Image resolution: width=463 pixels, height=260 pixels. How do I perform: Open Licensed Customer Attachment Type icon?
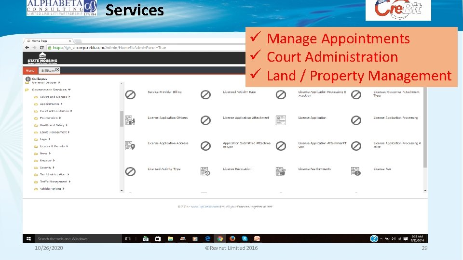coord(356,95)
